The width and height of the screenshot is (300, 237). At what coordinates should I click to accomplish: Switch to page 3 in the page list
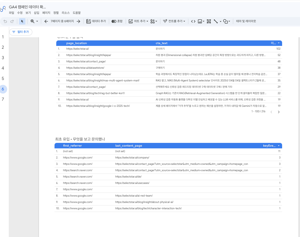(x=3, y=58)
